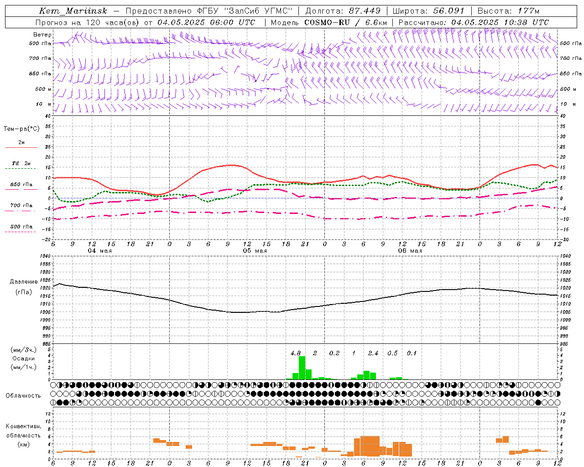Image resolution: width=584 pixels, height=467 pixels.
Task: Click the tallest green precipitation bar
Action: [x=302, y=368]
